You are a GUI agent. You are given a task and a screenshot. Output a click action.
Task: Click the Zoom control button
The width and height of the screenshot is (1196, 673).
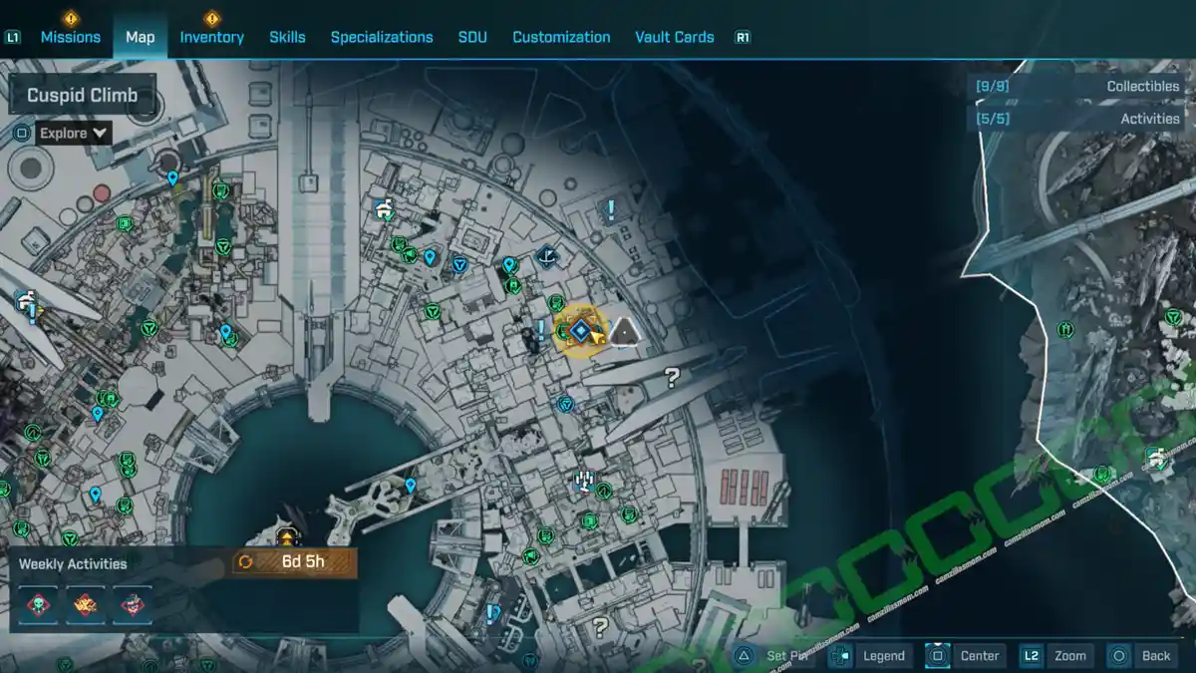[x=1056, y=655]
